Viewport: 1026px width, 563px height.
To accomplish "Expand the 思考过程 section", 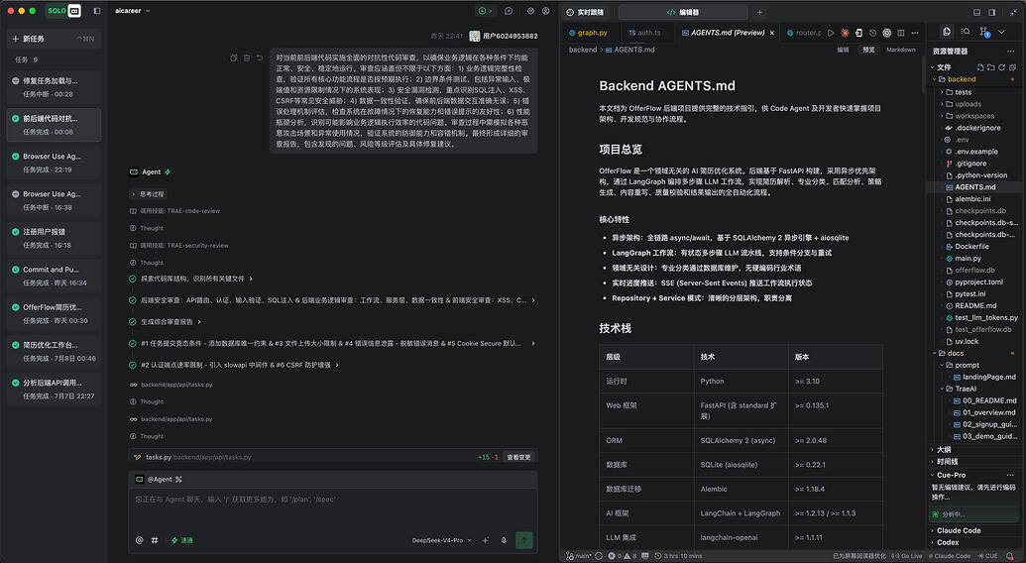I will tap(148, 194).
